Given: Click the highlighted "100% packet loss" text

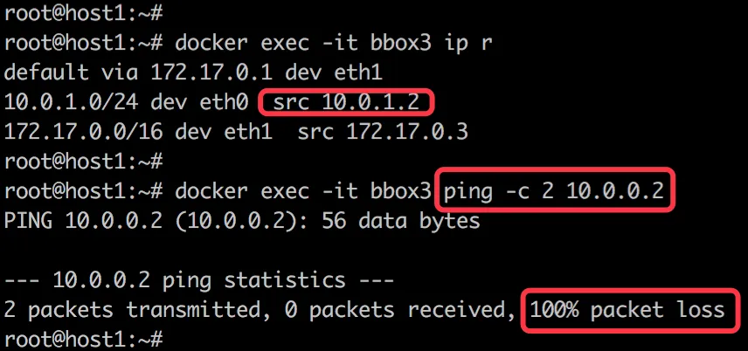Looking at the screenshot, I should click(x=627, y=309).
